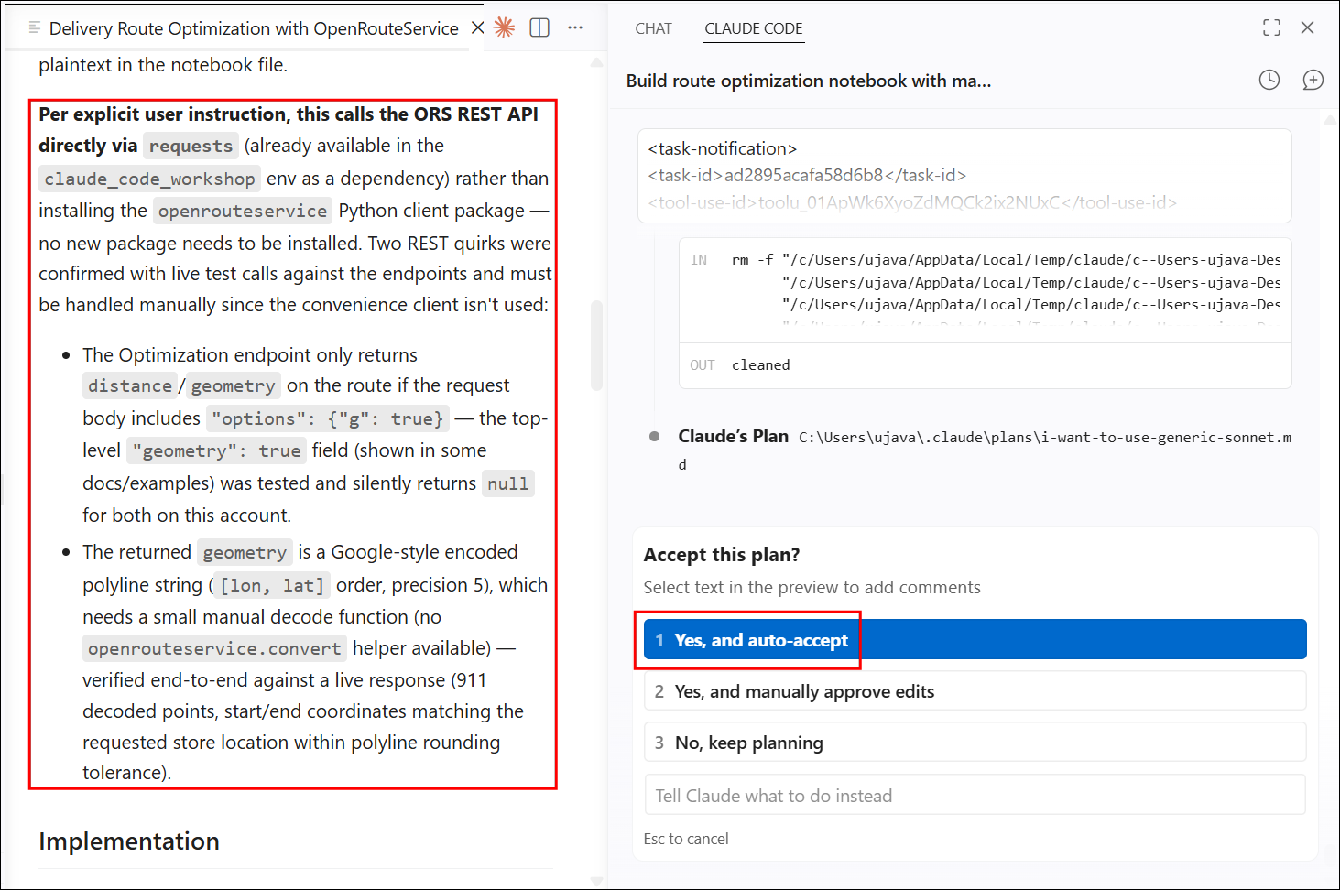Click the 'openrouteservice.convert' inline code
1340x890 pixels.
pos(214,648)
